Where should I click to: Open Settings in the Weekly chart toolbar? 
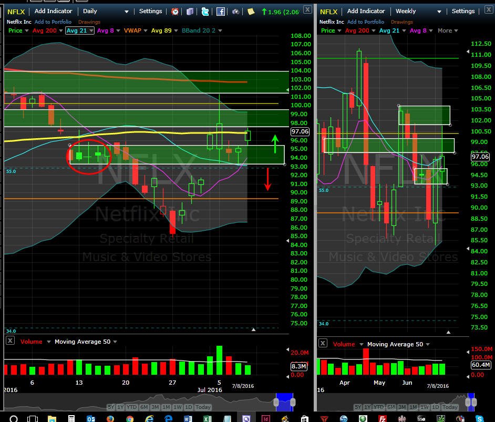click(x=463, y=11)
